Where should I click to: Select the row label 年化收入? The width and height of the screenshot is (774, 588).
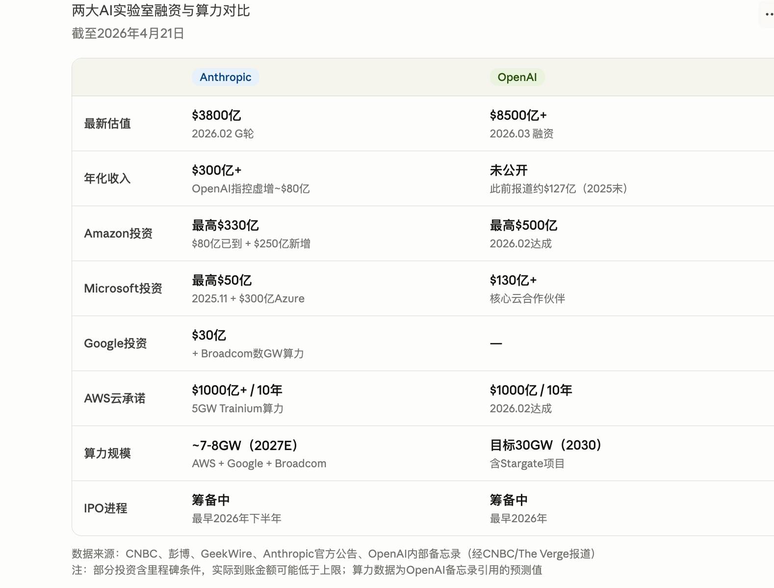pyautogui.click(x=107, y=179)
